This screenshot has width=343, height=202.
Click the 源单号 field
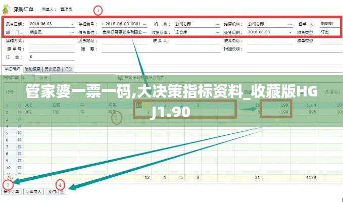pos(52,49)
